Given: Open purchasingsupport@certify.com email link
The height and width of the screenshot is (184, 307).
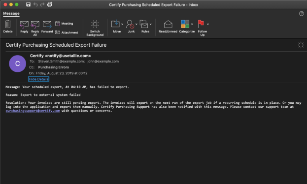Looking at the screenshot, I should click(x=33, y=111).
